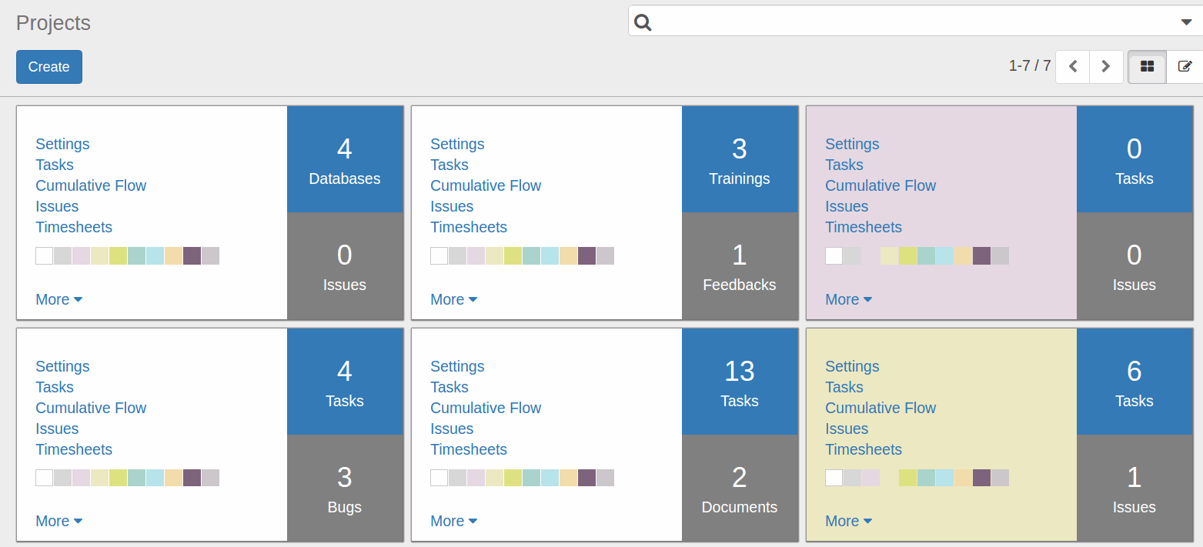Open the 4 Databases tile
This screenshot has width=1203, height=547.
(345, 159)
